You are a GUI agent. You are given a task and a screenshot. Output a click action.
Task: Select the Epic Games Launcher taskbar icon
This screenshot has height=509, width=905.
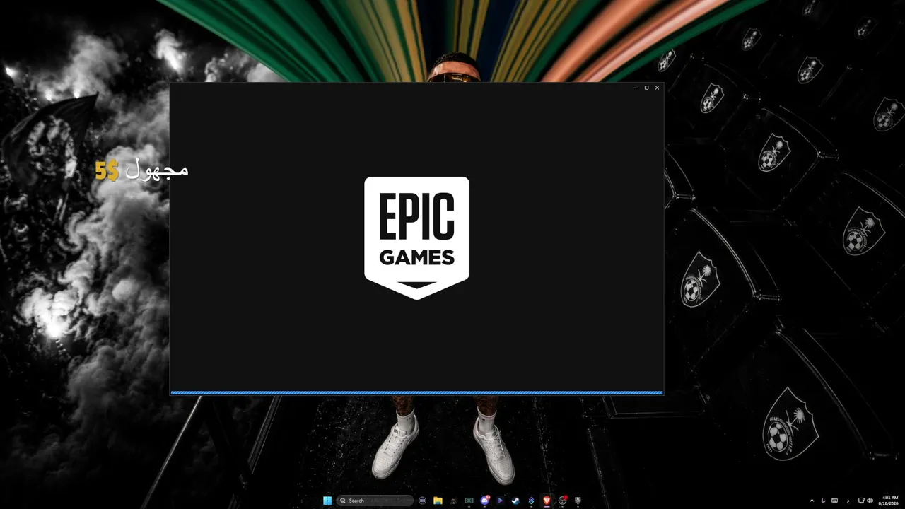click(x=578, y=501)
